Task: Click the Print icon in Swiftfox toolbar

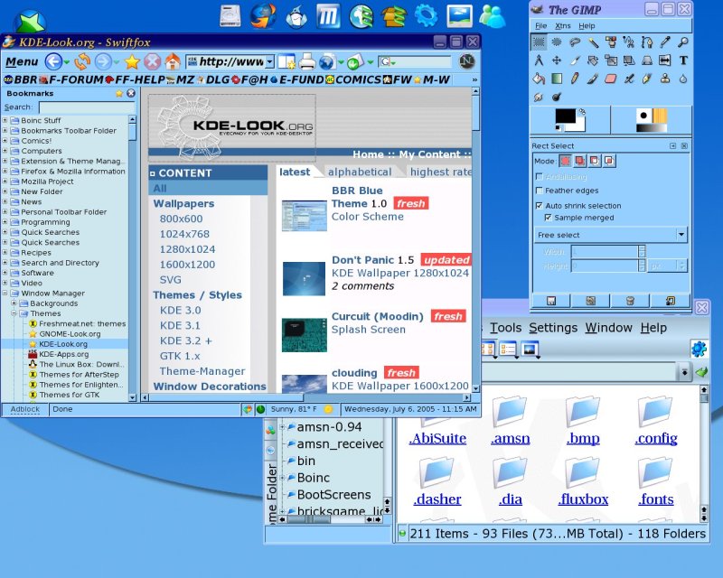Action: [307, 61]
